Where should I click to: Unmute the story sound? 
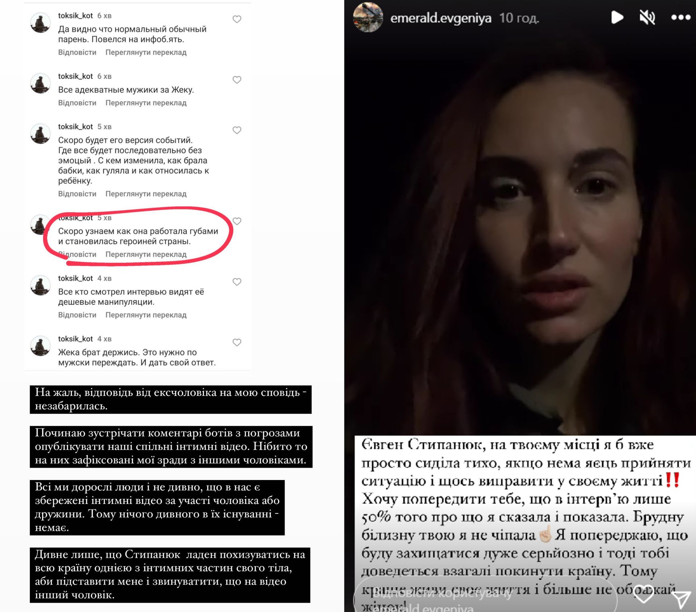pyautogui.click(x=647, y=17)
